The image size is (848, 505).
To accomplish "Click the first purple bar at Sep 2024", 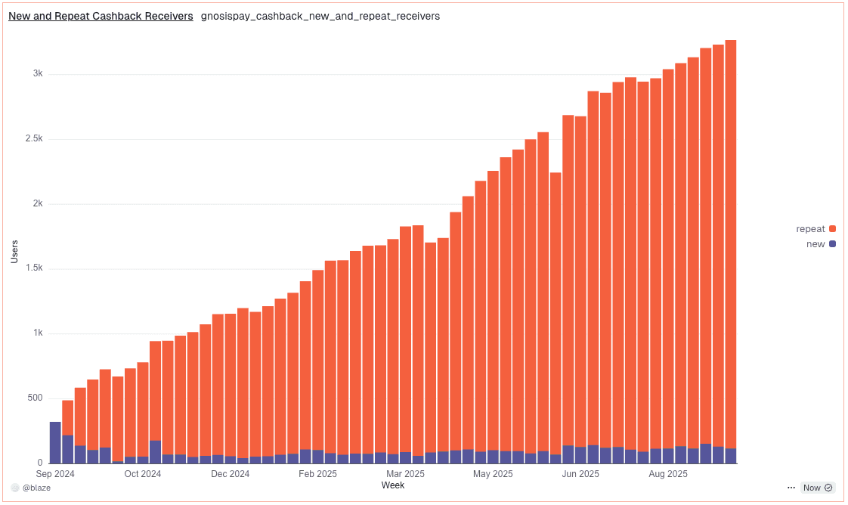I will point(55,443).
